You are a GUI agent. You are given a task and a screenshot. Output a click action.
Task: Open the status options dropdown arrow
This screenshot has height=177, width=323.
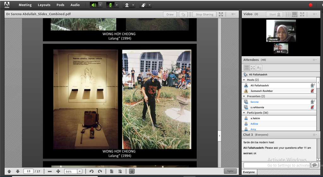coord(150,5)
